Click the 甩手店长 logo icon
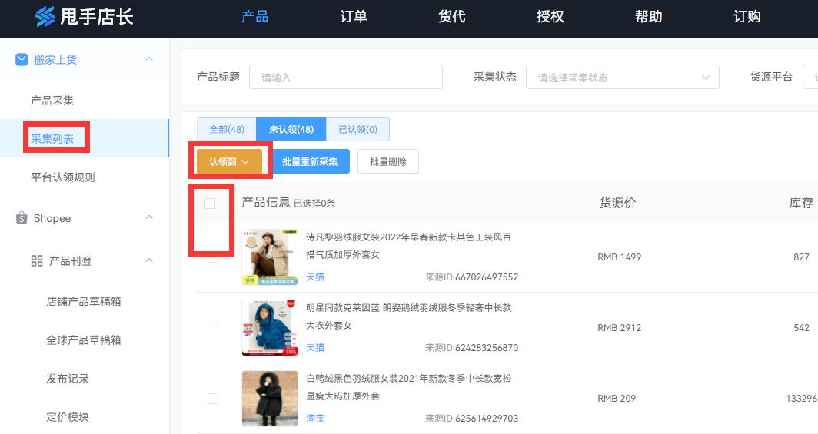 pos(45,17)
